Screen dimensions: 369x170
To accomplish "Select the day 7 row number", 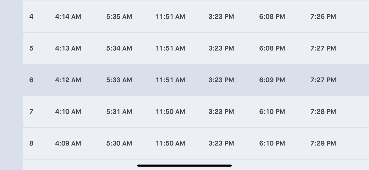I will point(31,112).
